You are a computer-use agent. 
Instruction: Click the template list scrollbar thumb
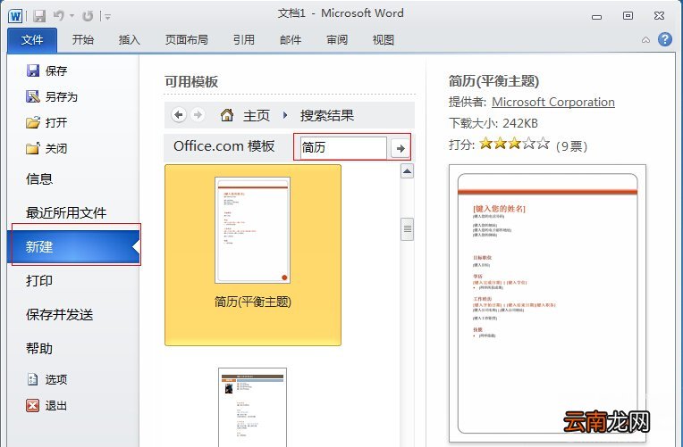pyautogui.click(x=407, y=228)
